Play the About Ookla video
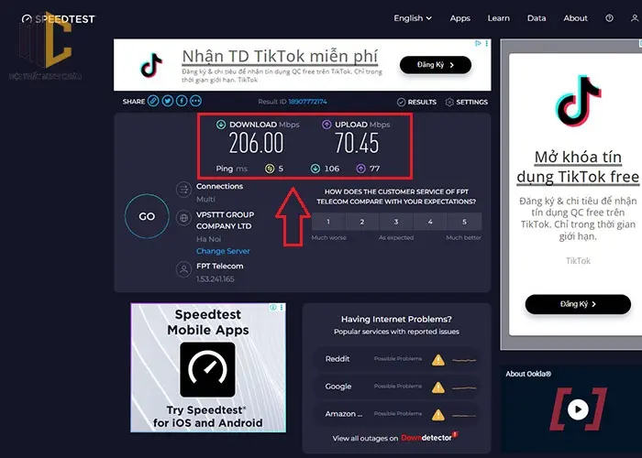 pyautogui.click(x=578, y=409)
